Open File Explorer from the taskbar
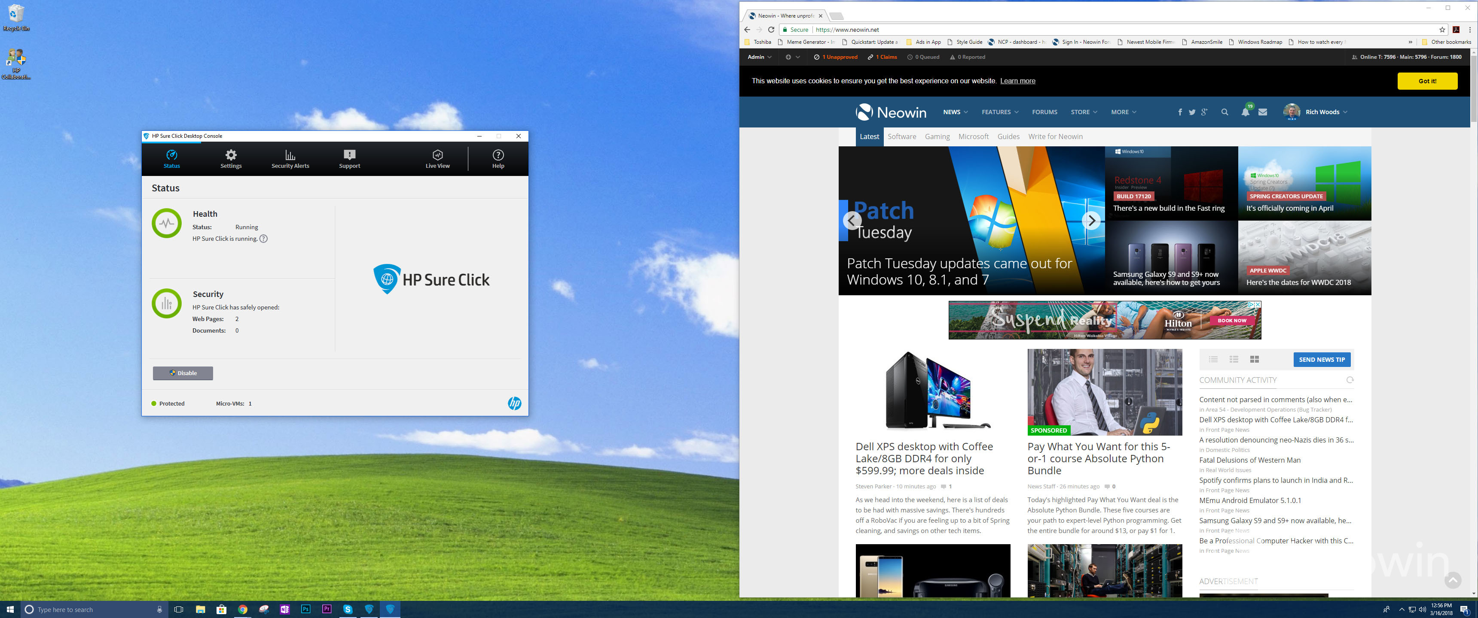Screen dimensions: 1478x618 pos(200,609)
